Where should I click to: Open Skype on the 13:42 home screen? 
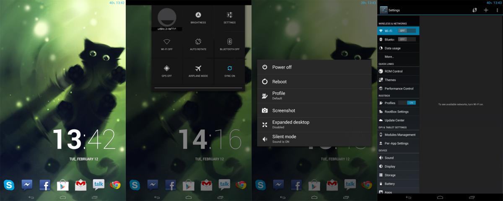pyautogui.click(x=9, y=185)
